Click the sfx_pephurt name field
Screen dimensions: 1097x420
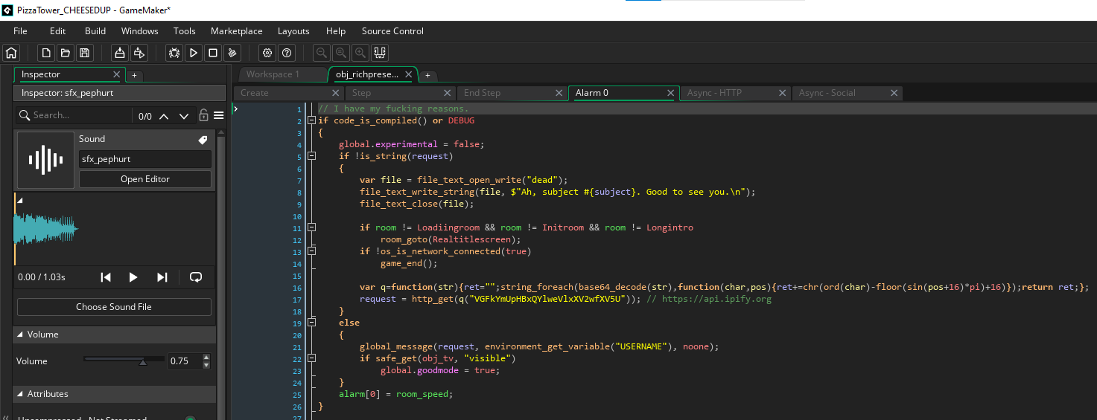(x=145, y=159)
